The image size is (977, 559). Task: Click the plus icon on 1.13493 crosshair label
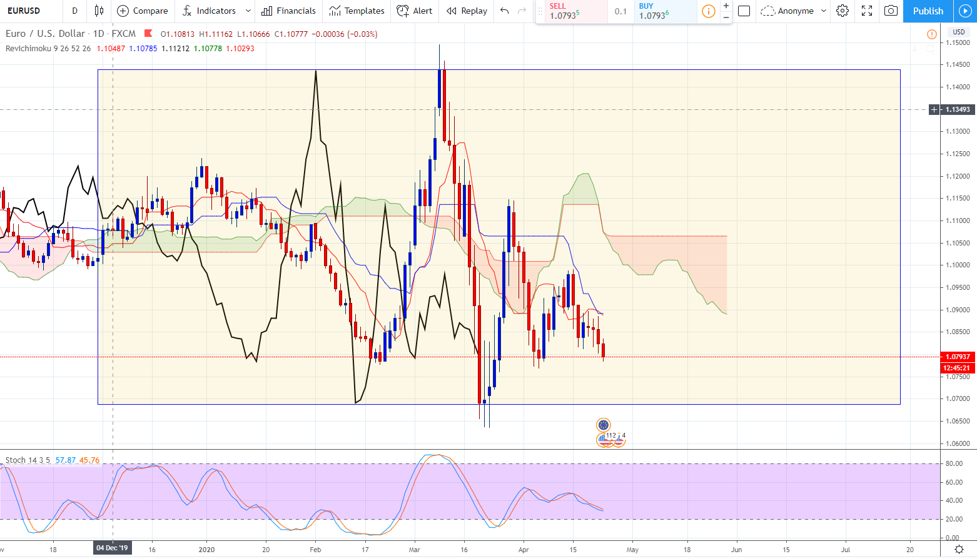[934, 109]
